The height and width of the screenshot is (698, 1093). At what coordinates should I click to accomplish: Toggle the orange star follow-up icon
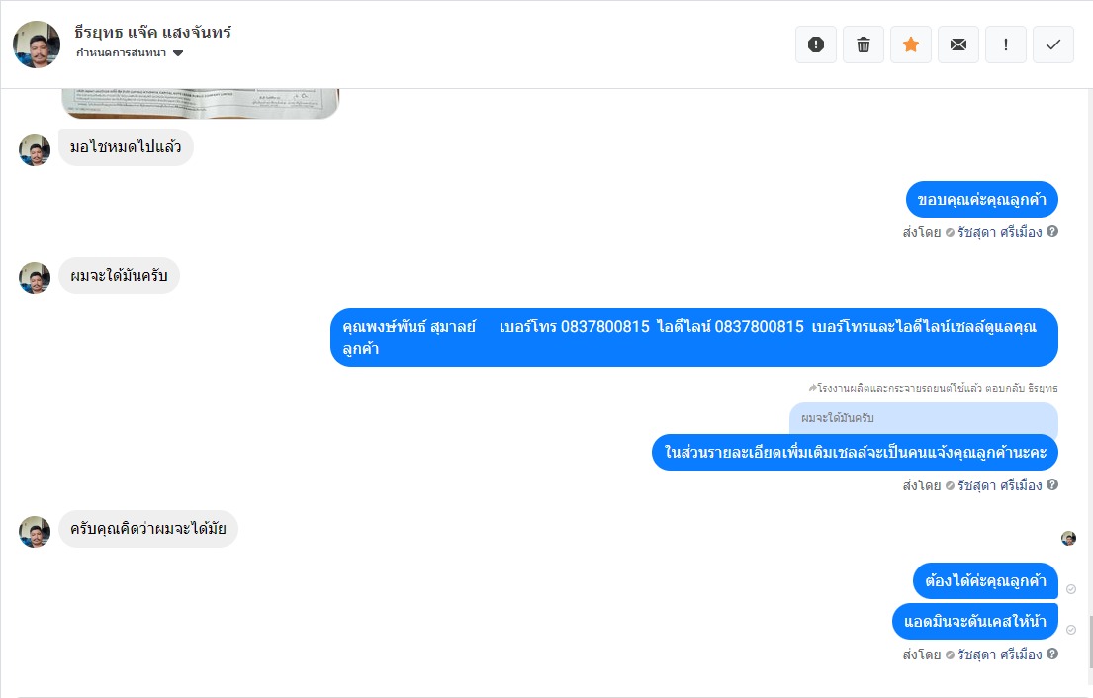[x=910, y=44]
